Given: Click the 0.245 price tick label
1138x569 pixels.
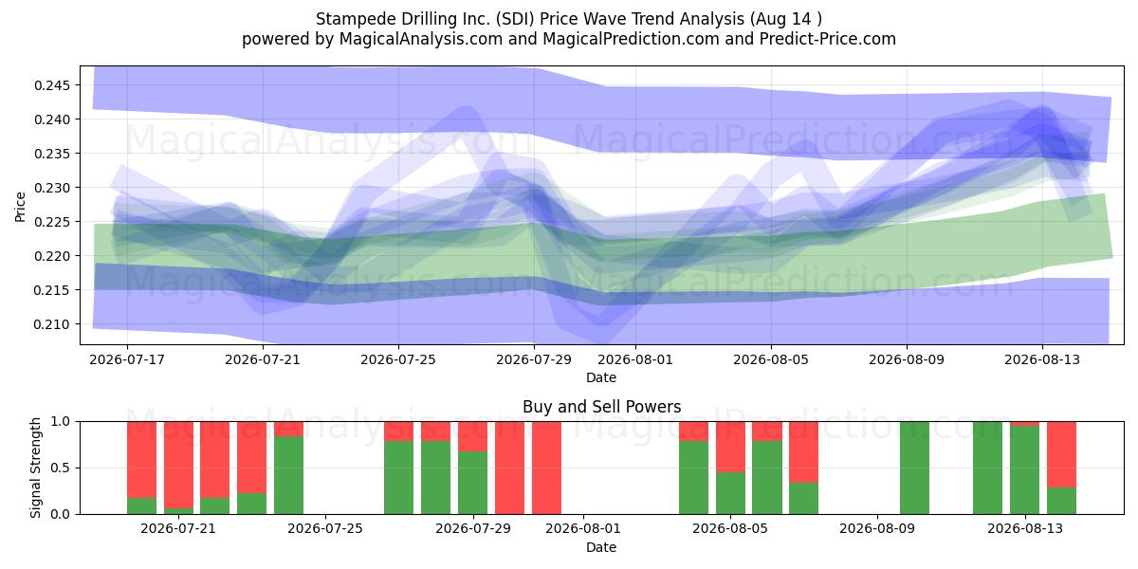Looking at the screenshot, I should pyautogui.click(x=52, y=85).
